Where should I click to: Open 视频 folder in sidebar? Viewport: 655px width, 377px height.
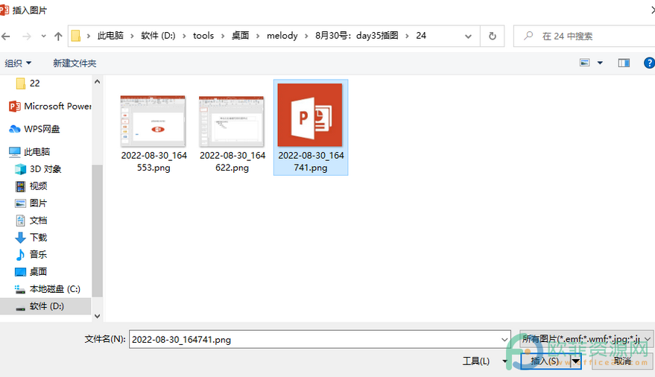(x=31, y=186)
